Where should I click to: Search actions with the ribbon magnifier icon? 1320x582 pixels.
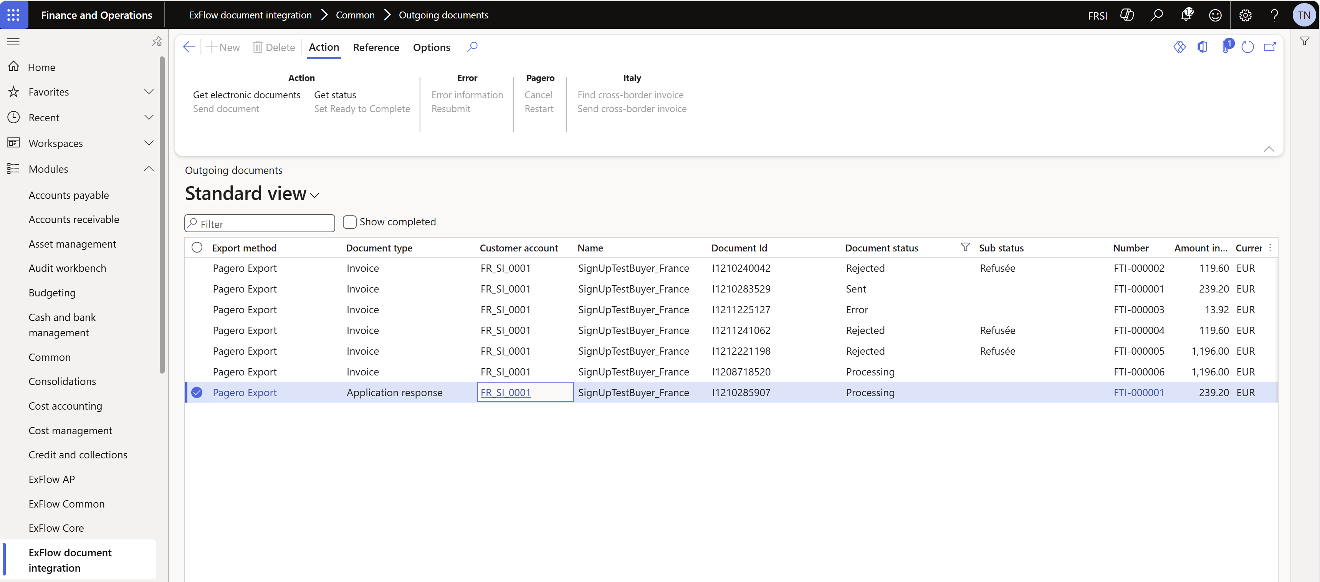[x=472, y=47]
